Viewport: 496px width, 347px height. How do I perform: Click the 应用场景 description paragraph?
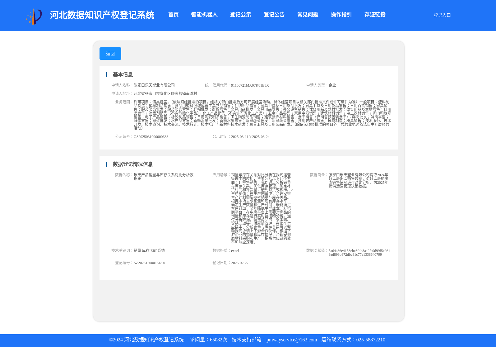point(262,208)
